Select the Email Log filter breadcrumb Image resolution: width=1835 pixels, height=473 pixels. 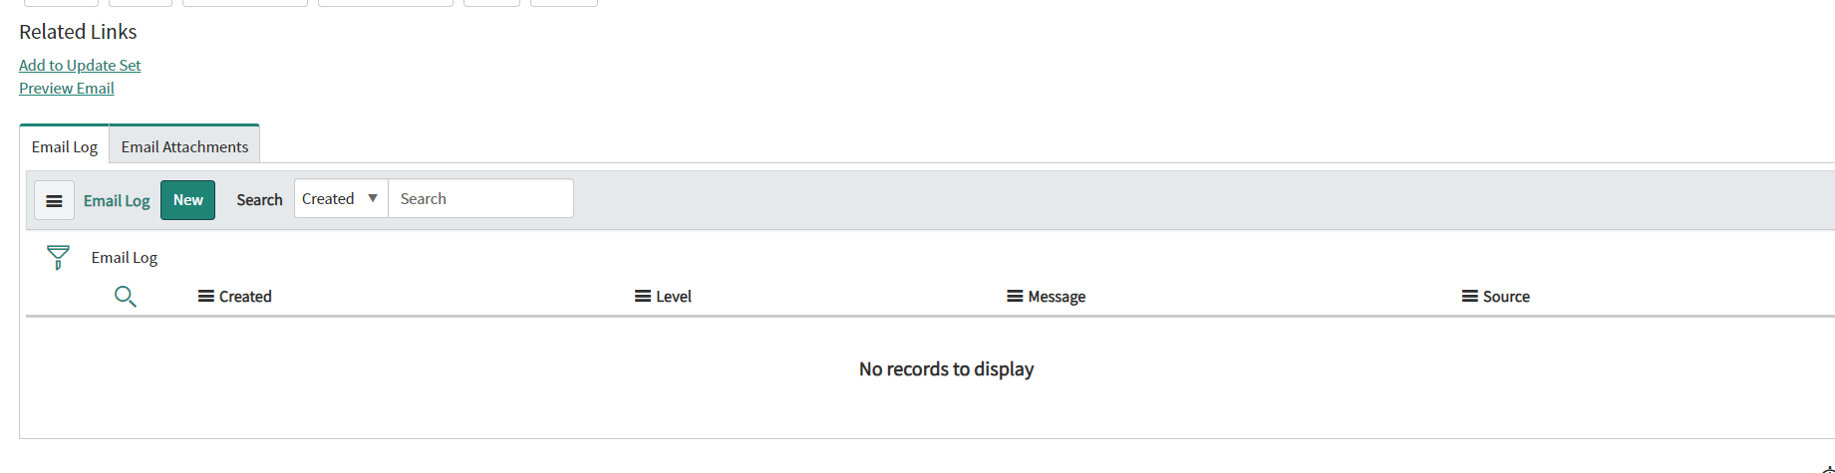pos(125,257)
